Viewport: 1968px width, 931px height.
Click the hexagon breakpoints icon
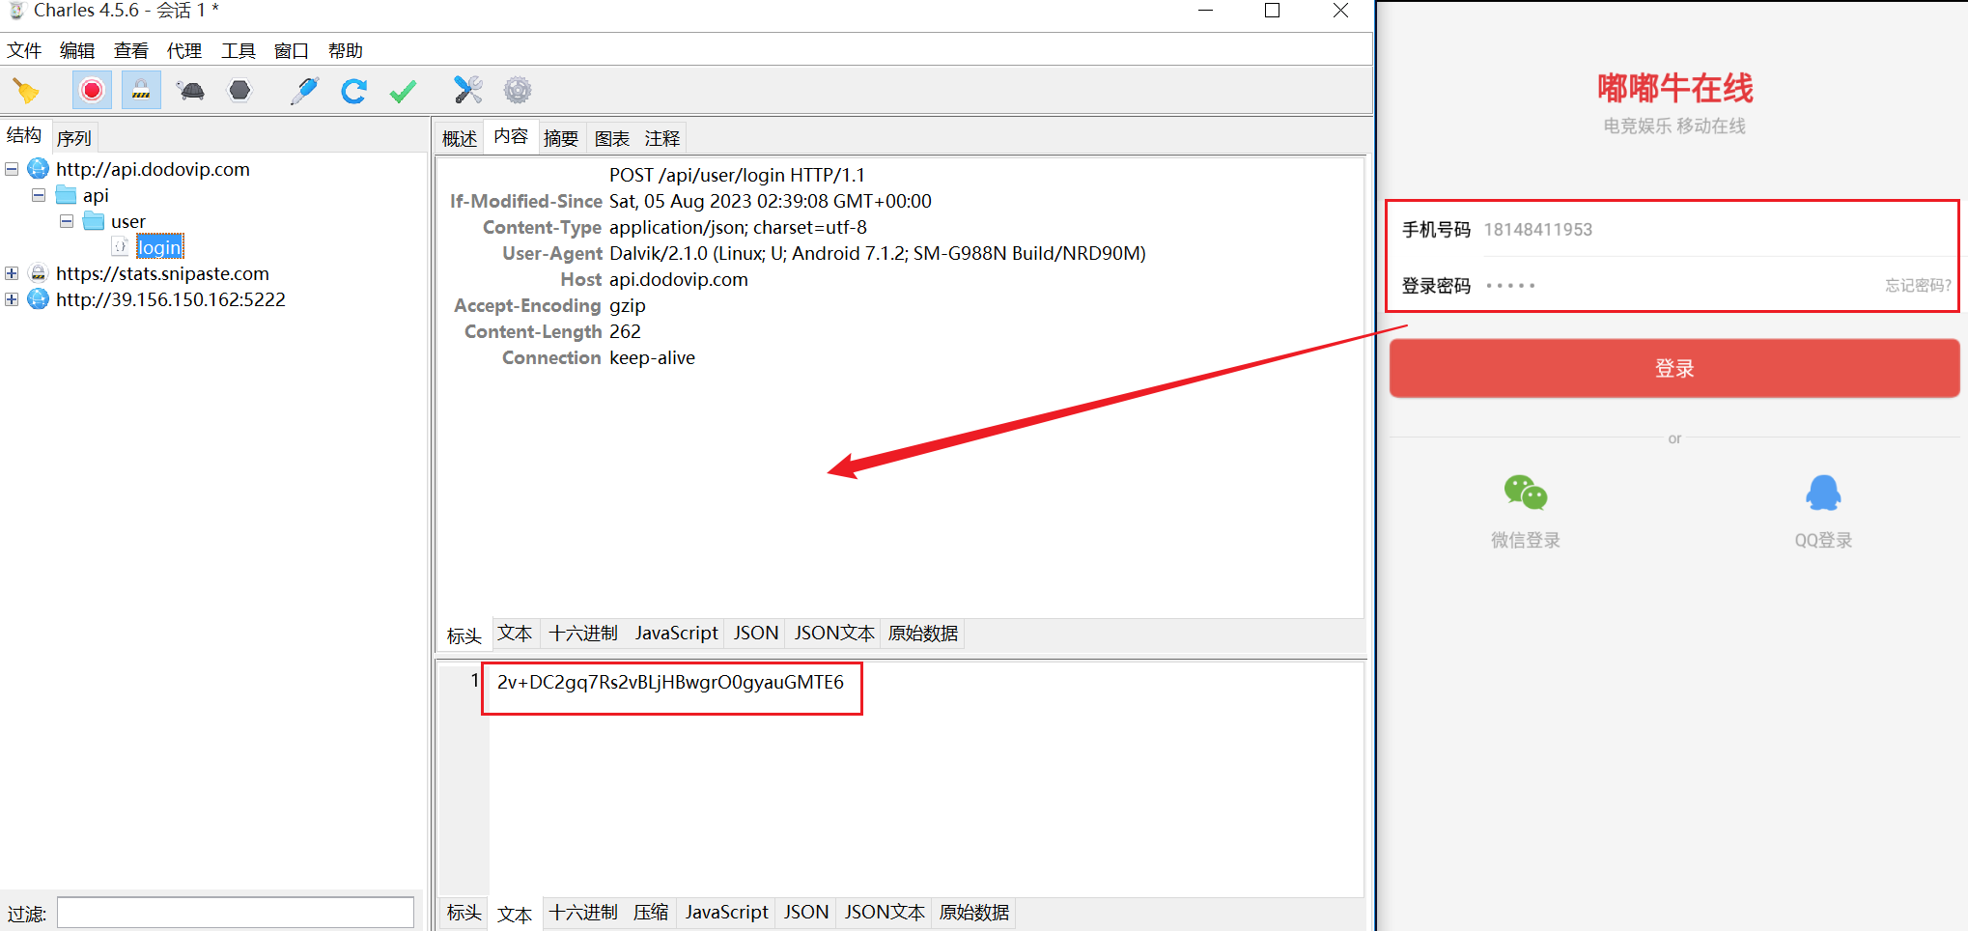(x=239, y=91)
